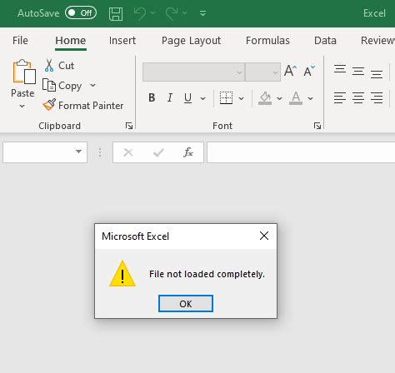This screenshot has height=373, width=395.
Task: Click the Top Align icon
Action: 340,69
